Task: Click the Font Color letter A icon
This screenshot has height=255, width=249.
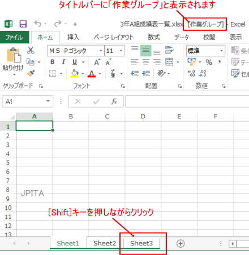Action: 92,73
